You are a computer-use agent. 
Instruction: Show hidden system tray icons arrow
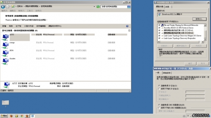tap(188, 116)
